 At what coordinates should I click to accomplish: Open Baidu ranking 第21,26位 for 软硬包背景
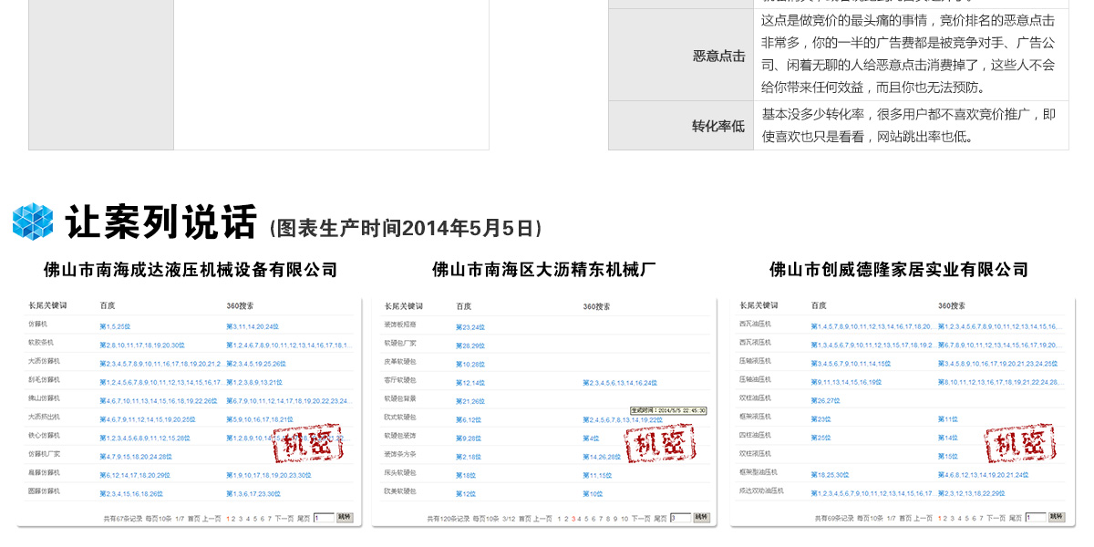coord(470,401)
